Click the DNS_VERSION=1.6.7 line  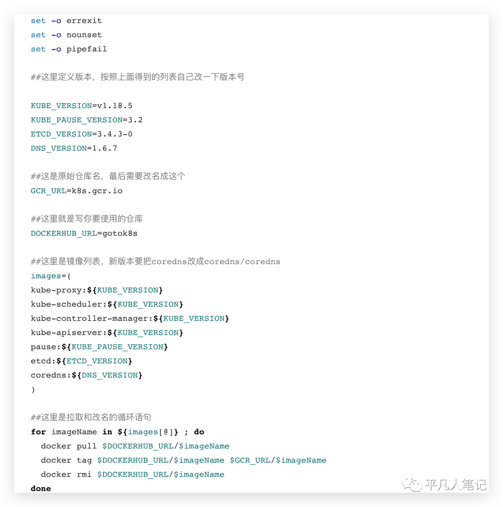point(74,148)
